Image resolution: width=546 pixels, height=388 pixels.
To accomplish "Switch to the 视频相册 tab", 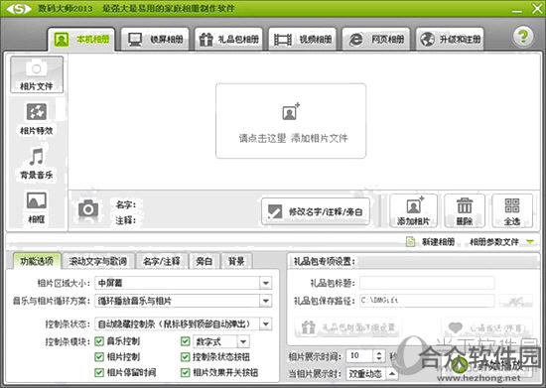I will [302, 40].
